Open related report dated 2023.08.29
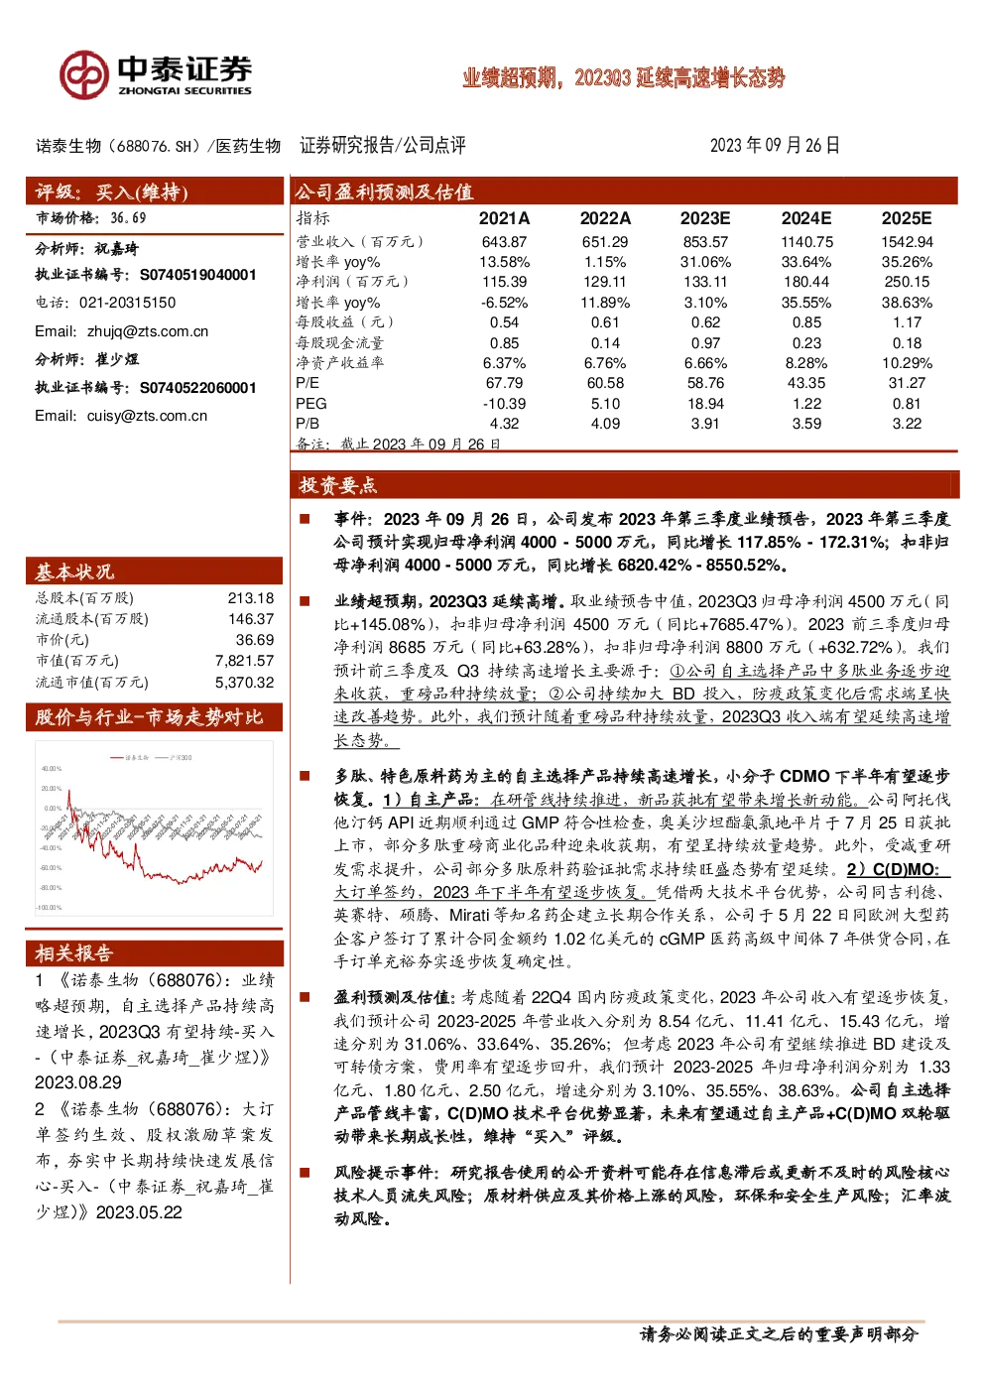Screen dimensions: 984x1392 point(155,1032)
